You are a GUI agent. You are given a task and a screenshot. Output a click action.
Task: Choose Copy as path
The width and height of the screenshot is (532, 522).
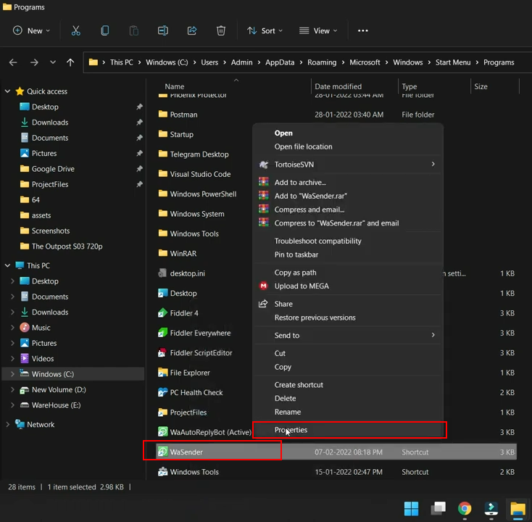(348, 273)
